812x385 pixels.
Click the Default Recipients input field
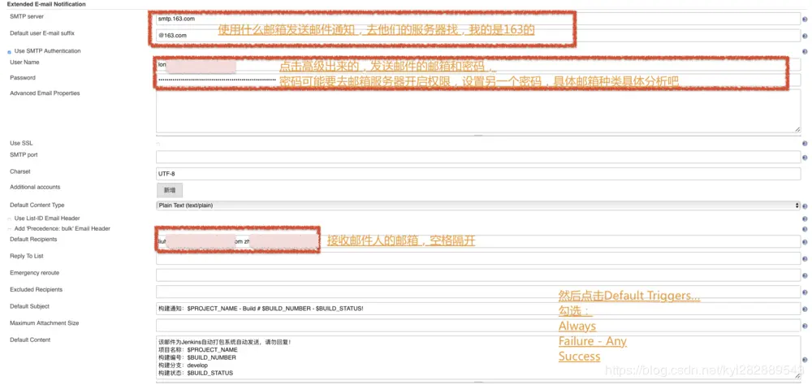(x=478, y=241)
